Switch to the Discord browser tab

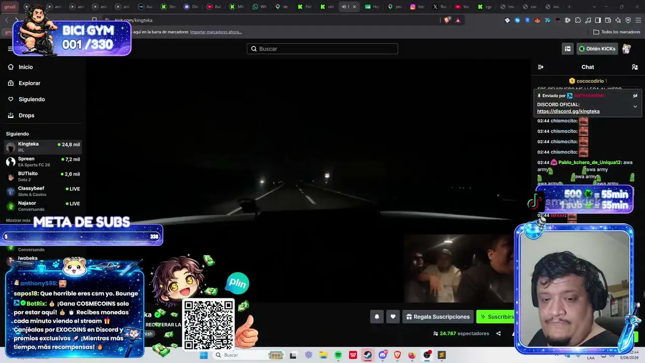click(x=191, y=7)
